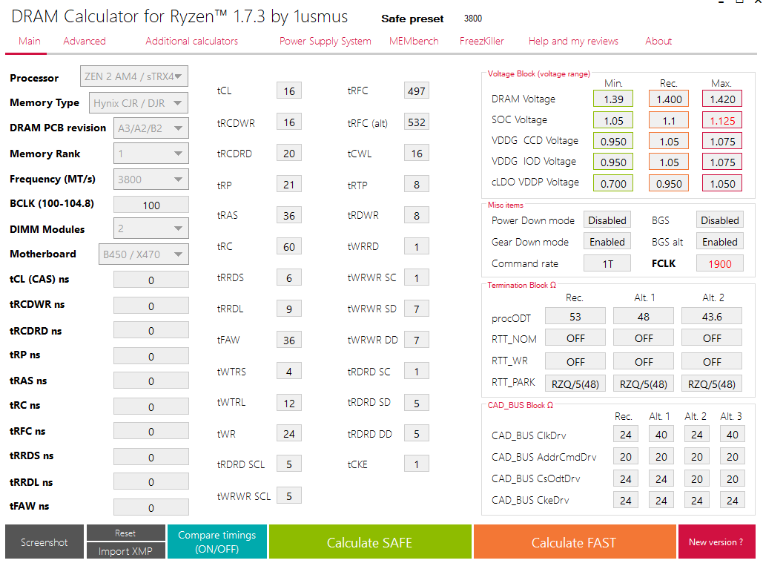Select the tRFC value 497
Viewport: 763px width, 566px height.
[x=417, y=91]
